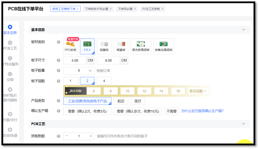The image size is (259, 149).
Task: Select 1 layer board
Action: tap(70, 81)
